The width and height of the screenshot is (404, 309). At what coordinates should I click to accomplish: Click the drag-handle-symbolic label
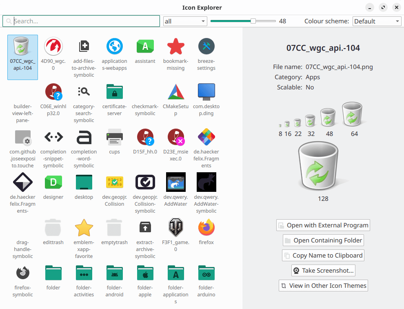[x=23, y=249]
